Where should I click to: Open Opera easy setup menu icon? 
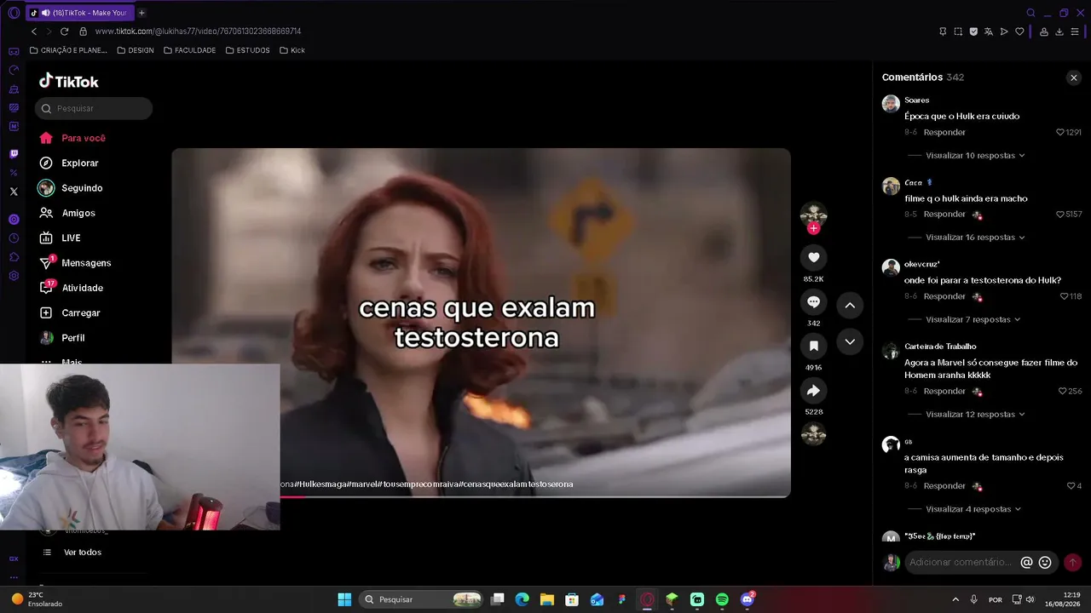point(1075,32)
